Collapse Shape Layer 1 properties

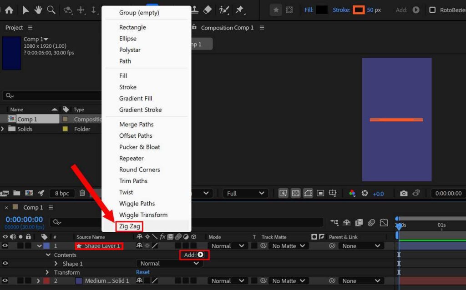coord(39,246)
